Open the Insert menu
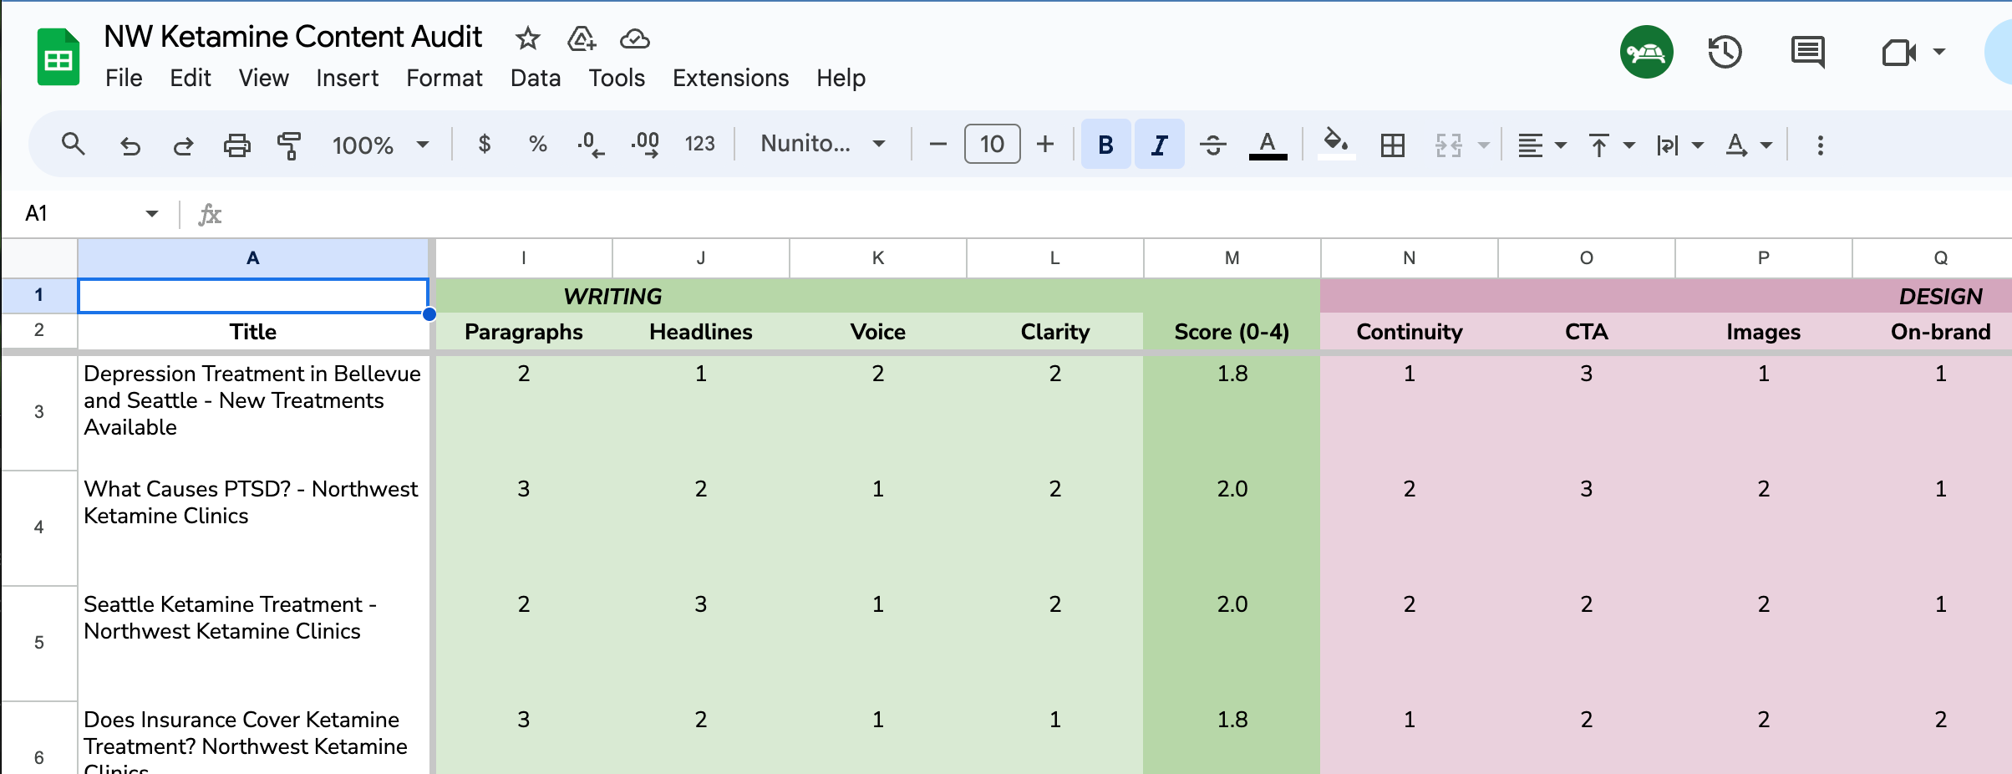 pyautogui.click(x=347, y=78)
